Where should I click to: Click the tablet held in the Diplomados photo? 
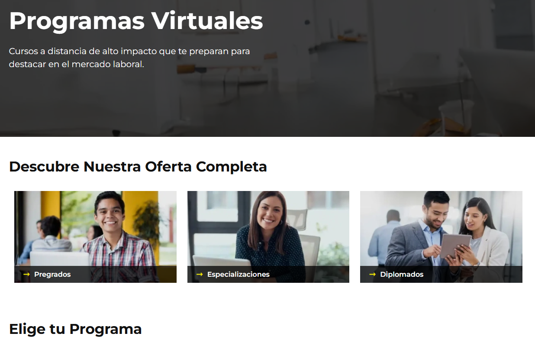tap(455, 246)
